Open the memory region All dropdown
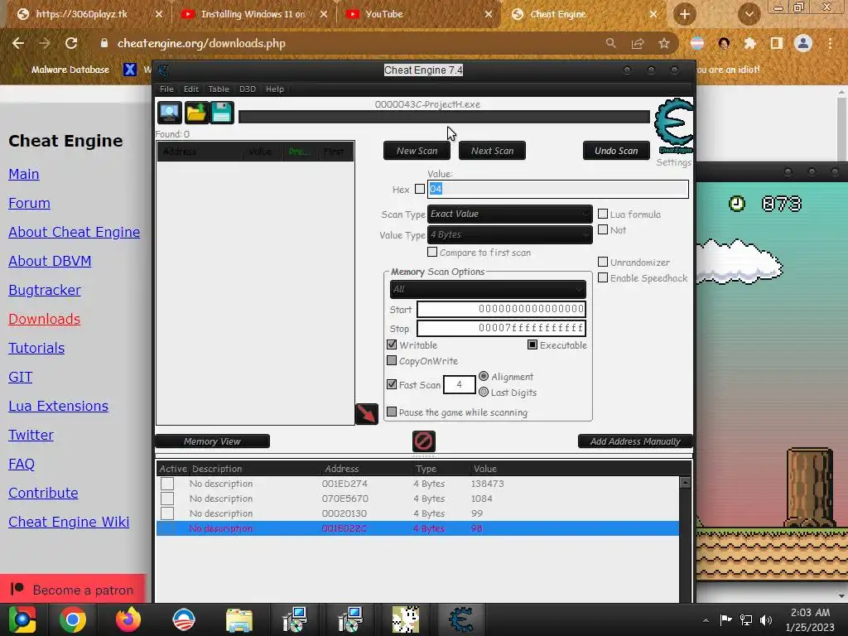This screenshot has width=848, height=636. (x=488, y=289)
